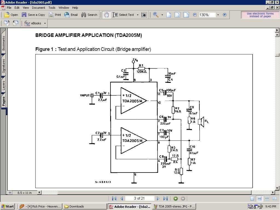Screen dimensions: 280x210
Task: Increase zoom with plus button
Action: click(225, 15)
